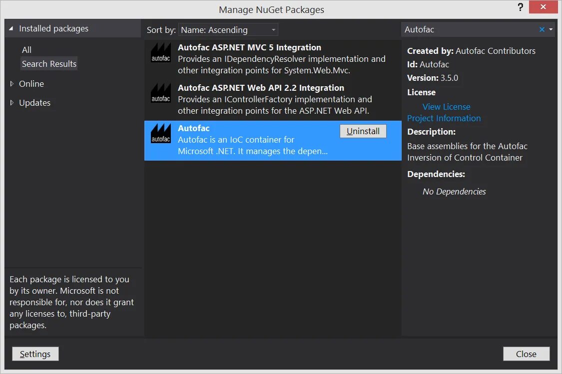Screen dimensions: 562x374
Task: Click the 'License' heading in details pane
Action: 422,92
